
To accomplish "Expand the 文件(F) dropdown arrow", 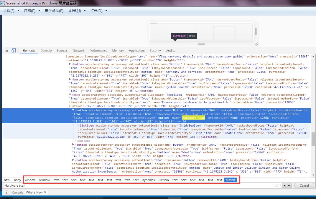I will [18, 11].
